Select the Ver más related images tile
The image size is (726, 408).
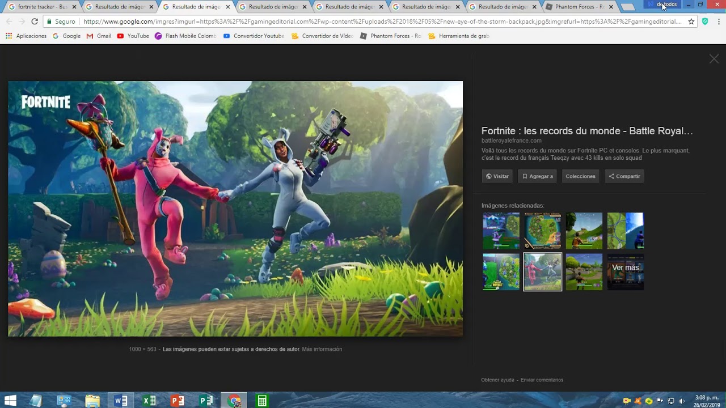tap(626, 272)
